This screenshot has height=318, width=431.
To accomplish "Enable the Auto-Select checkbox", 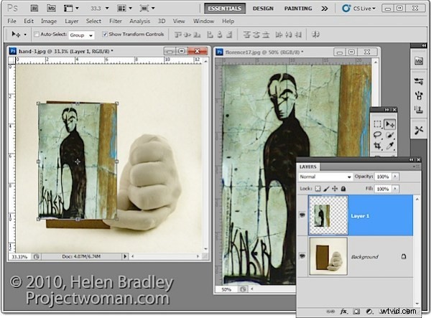I will coord(37,34).
